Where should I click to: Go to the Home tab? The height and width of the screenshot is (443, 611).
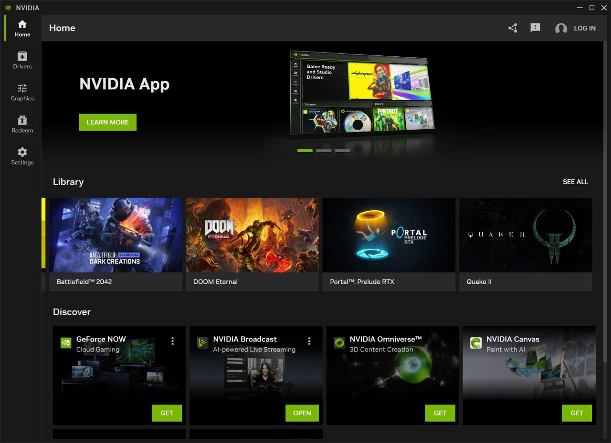[x=22, y=28]
